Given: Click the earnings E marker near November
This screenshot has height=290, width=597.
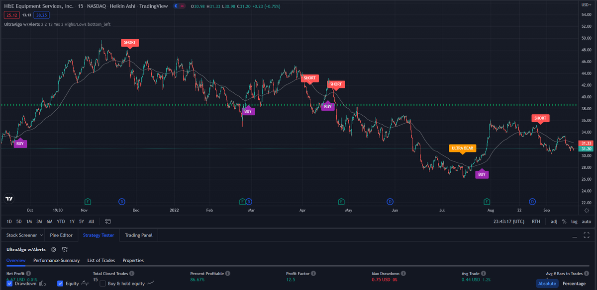Looking at the screenshot, I should pyautogui.click(x=88, y=201).
